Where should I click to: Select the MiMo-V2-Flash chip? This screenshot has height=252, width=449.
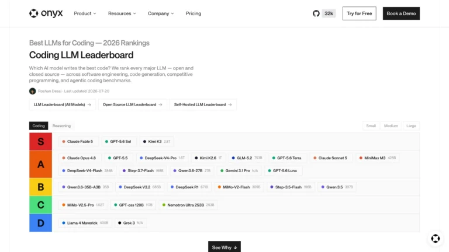(239, 187)
